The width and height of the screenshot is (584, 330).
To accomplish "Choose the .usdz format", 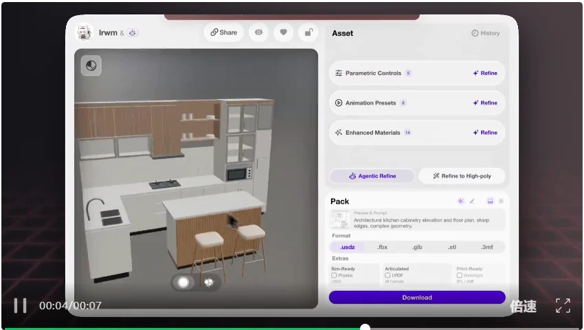I will pyautogui.click(x=347, y=247).
